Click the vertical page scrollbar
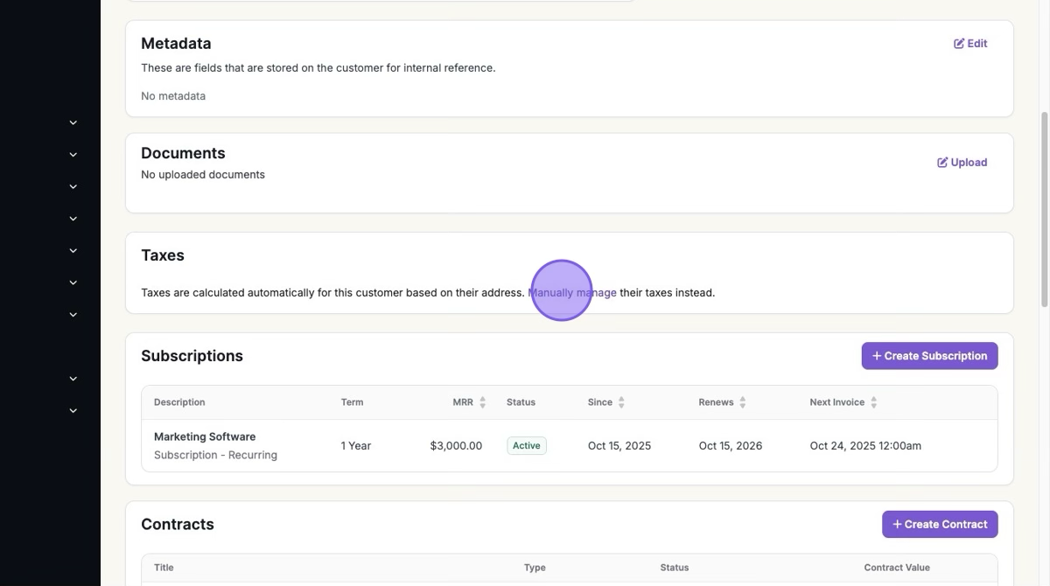 tap(1043, 210)
